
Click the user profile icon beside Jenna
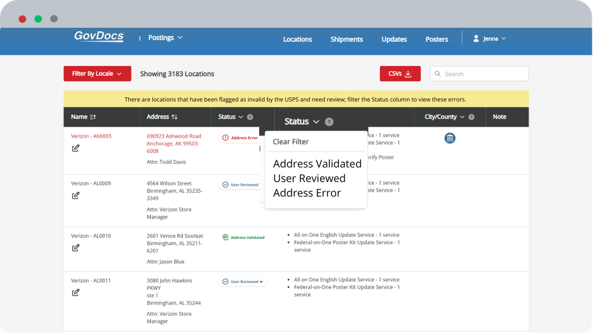point(476,38)
